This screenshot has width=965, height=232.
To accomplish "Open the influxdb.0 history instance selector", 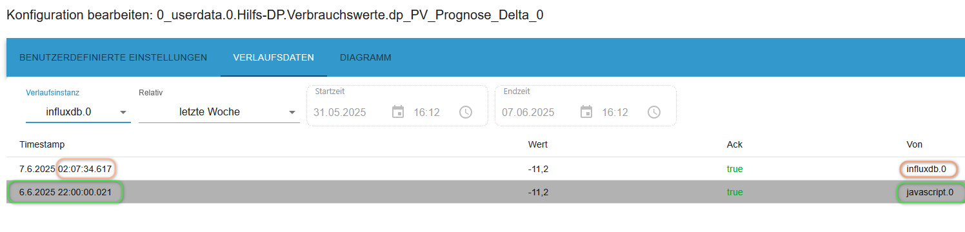I will pos(78,112).
